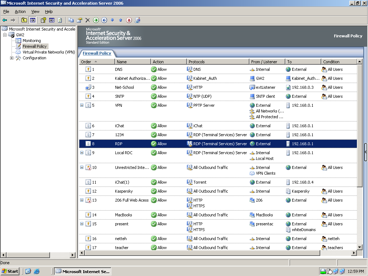Collapse rule 13 206 Full Web Acess

(x=82, y=200)
